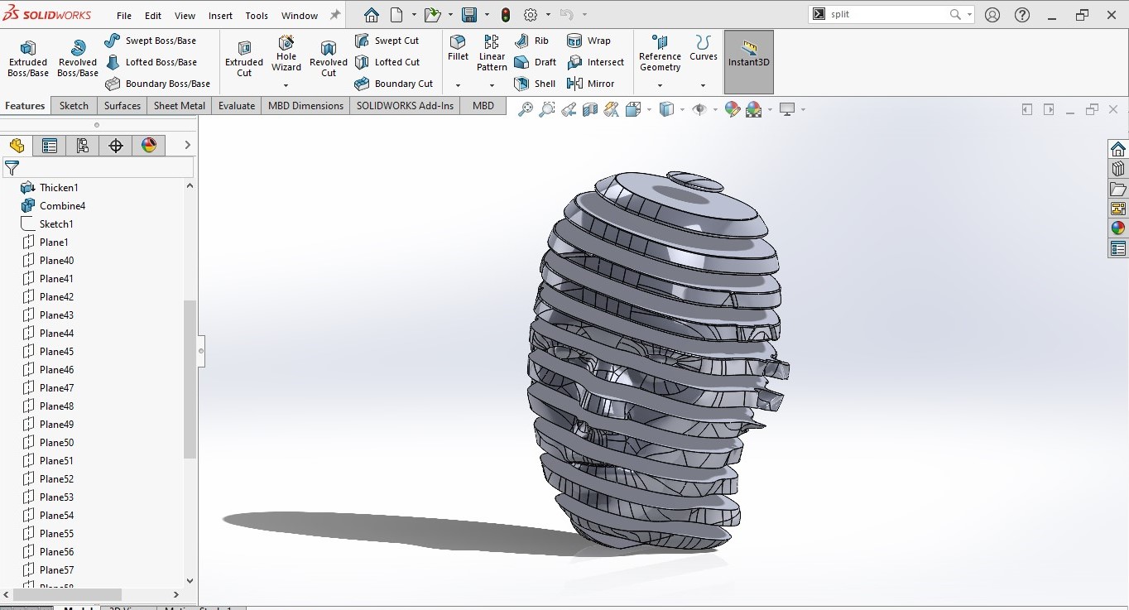
Task: Choose Swept Boss/Base feature
Action: coord(151,41)
